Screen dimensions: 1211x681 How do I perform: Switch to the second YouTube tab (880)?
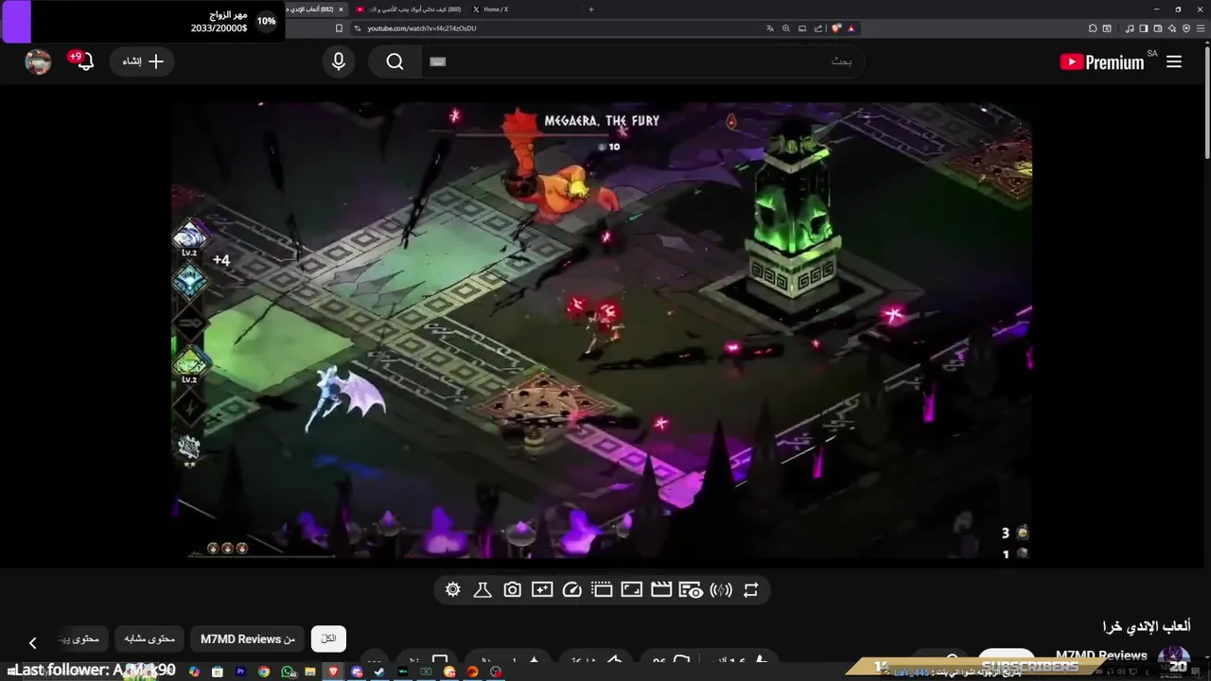click(x=409, y=9)
